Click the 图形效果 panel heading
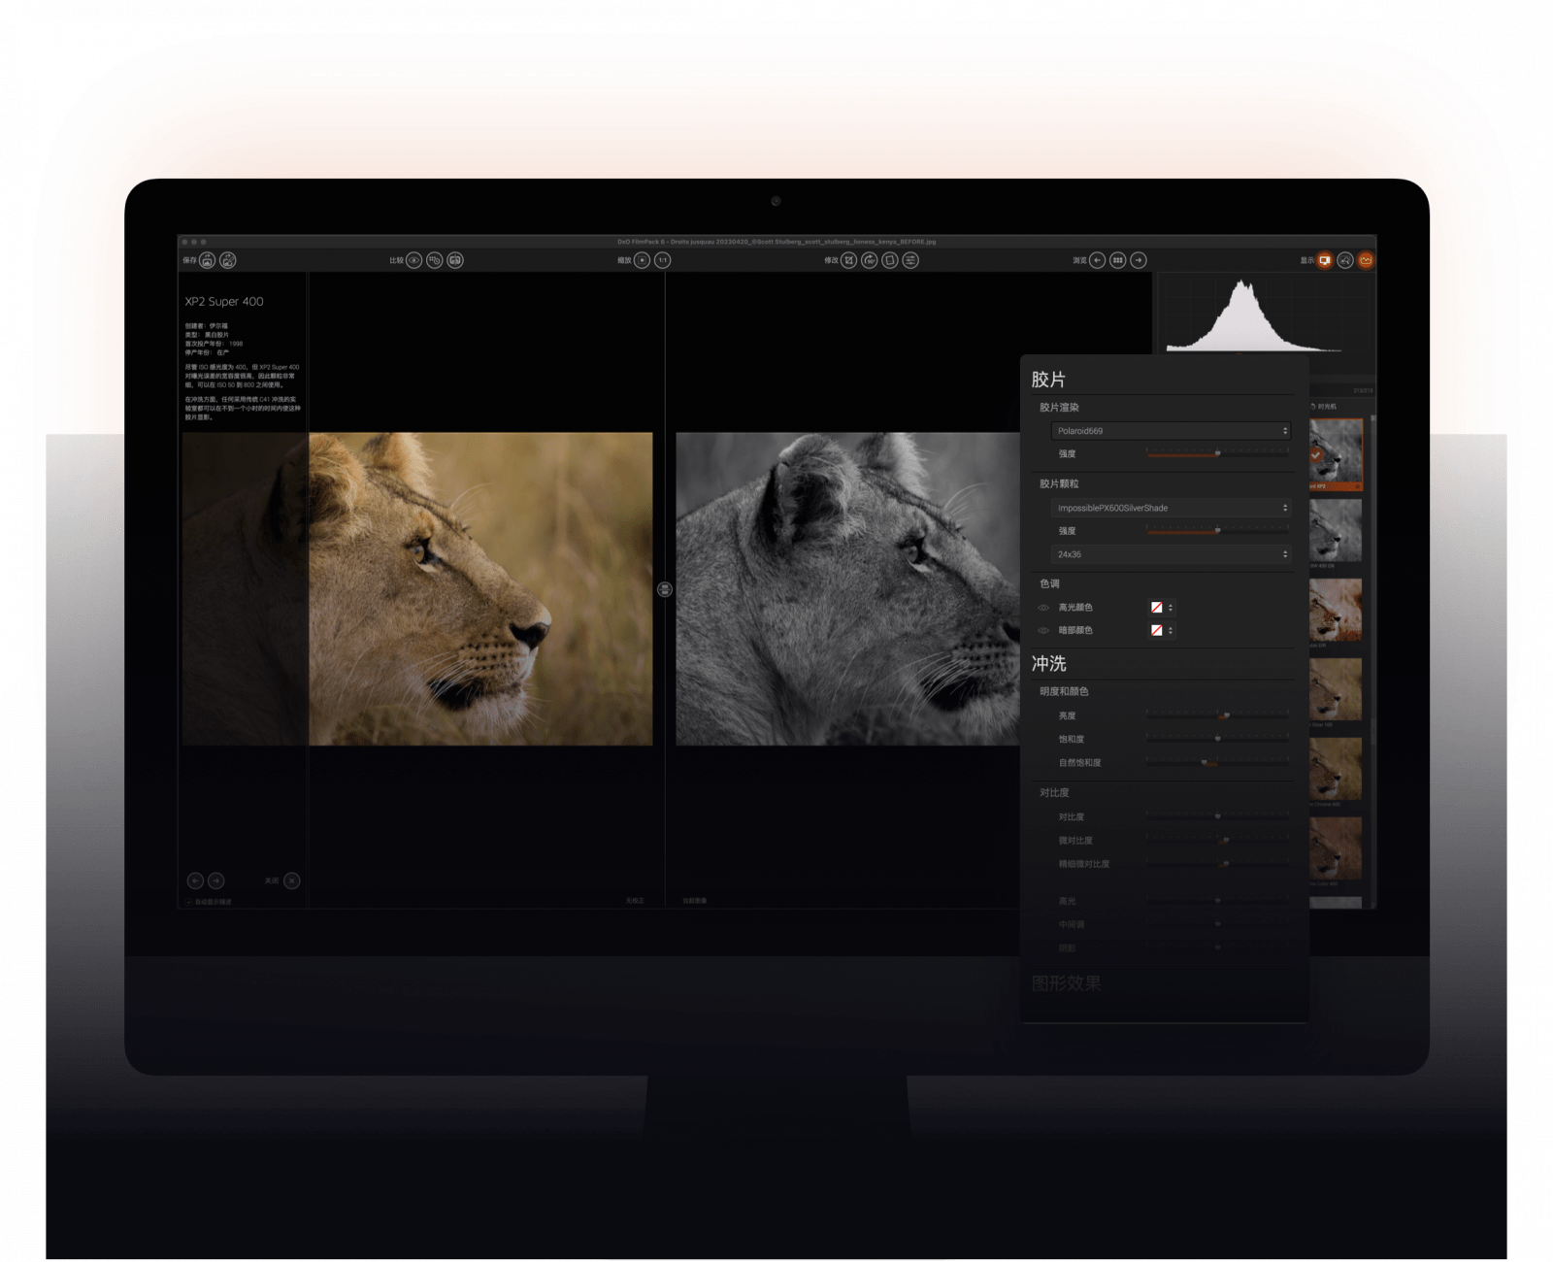Screen dimensions: 1553x1262 [x=1066, y=982]
